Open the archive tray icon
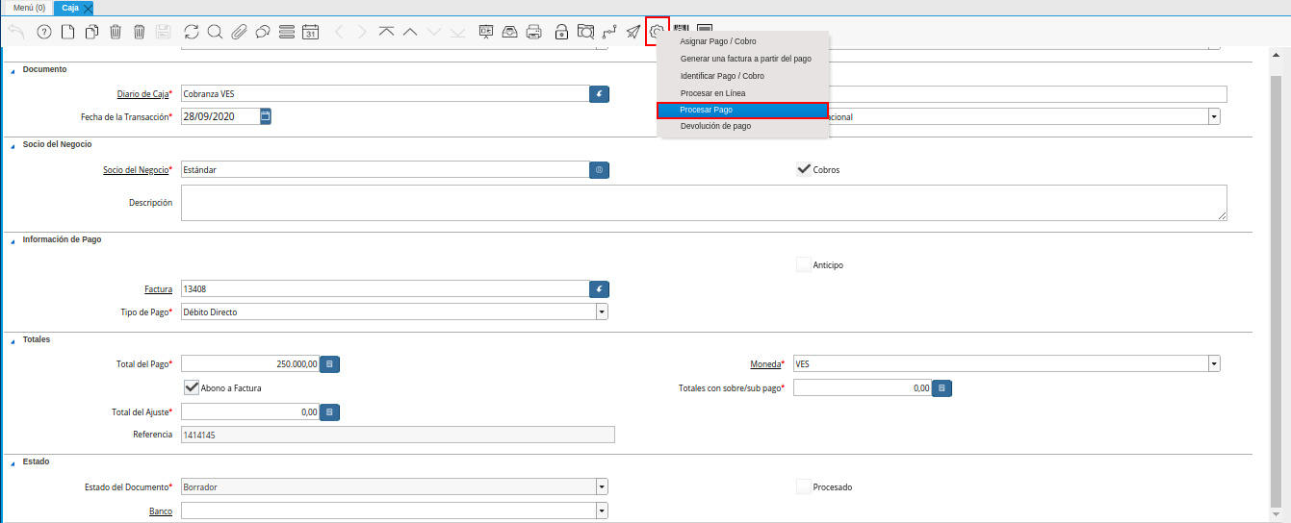Screen dimensions: 1291x523 (510, 32)
